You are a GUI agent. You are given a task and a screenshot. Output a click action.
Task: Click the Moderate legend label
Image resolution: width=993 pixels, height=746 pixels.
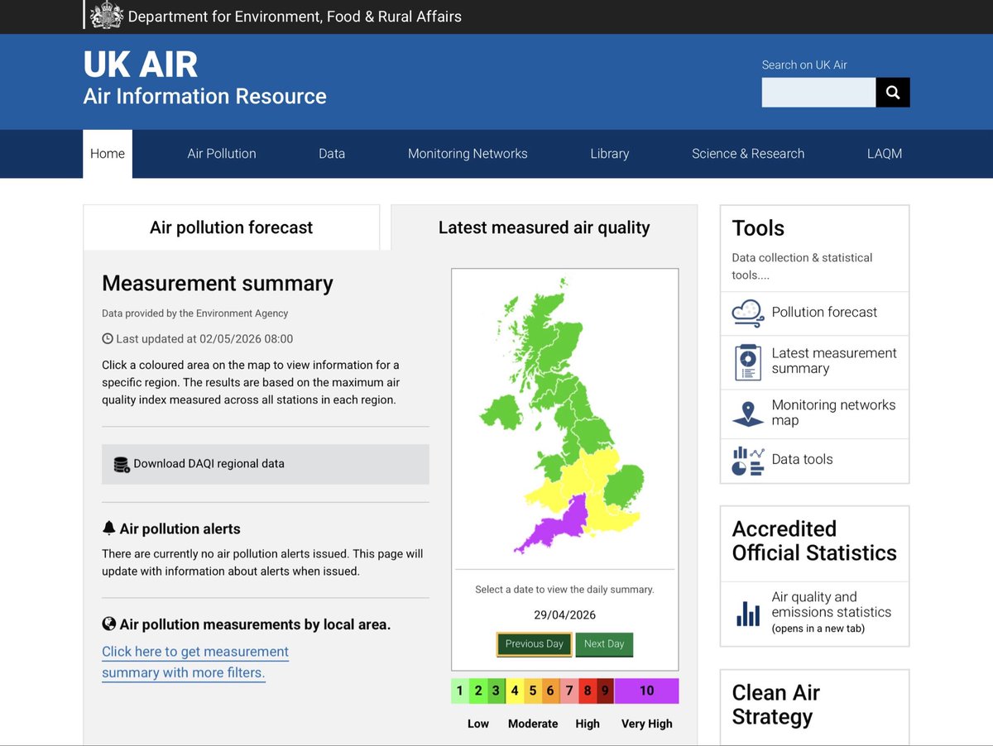coord(533,724)
